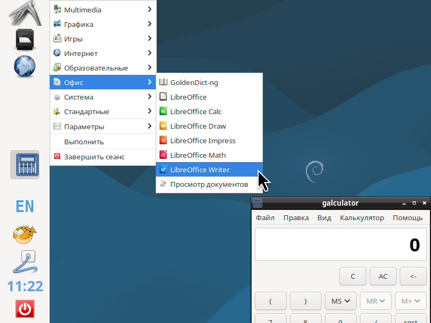Expand the Multimedia submenu arrow
This screenshot has width=431, height=323.
pos(150,9)
